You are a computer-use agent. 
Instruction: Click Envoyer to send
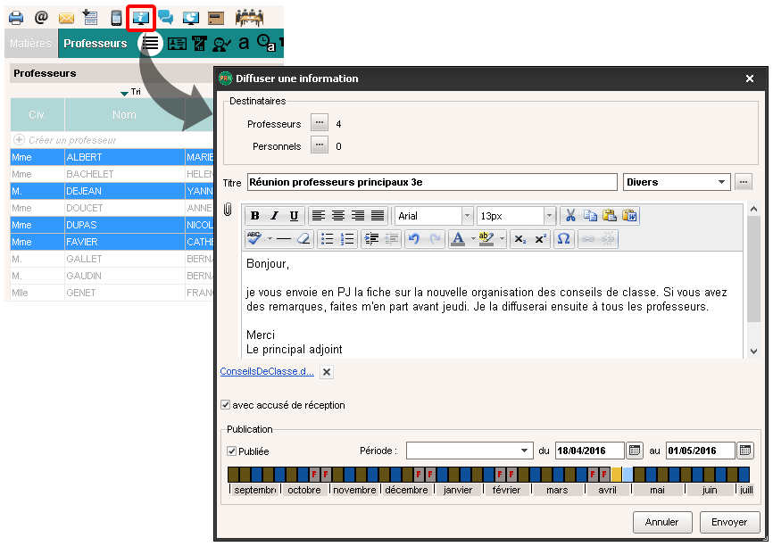(729, 522)
